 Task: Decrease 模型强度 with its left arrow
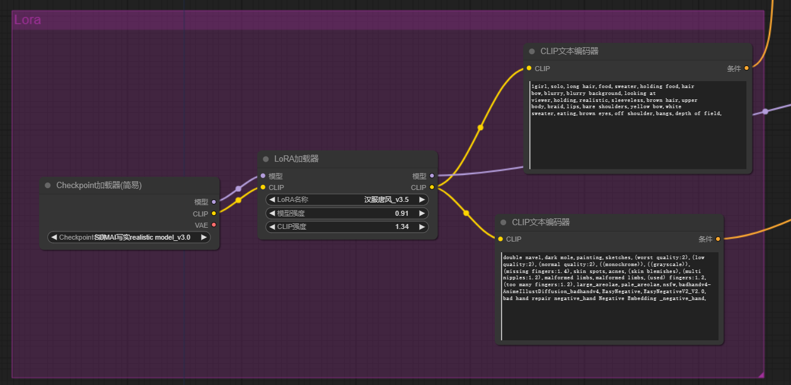pos(272,213)
